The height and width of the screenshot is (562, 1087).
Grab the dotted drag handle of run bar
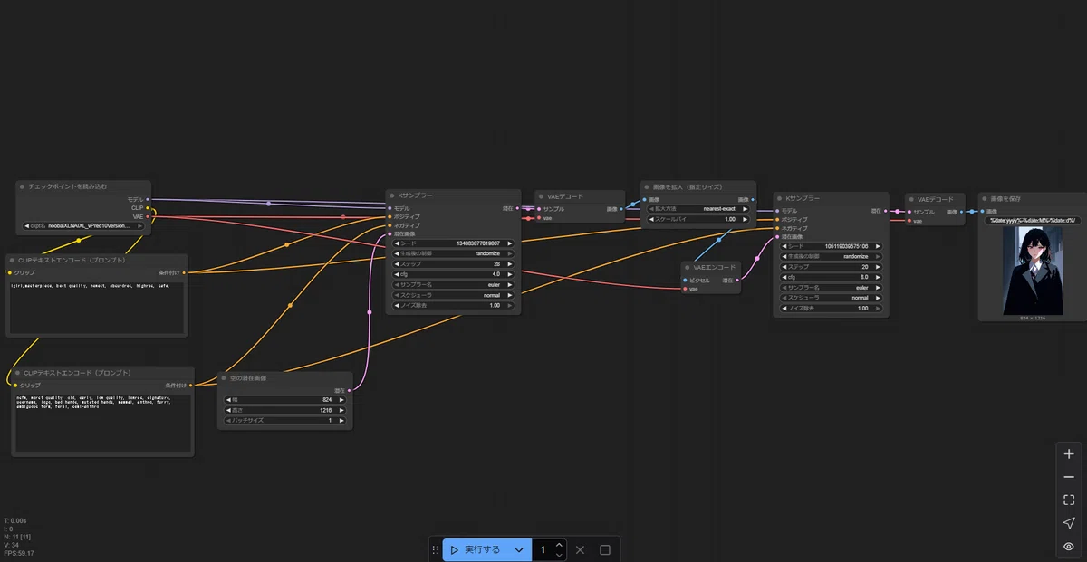pos(435,549)
